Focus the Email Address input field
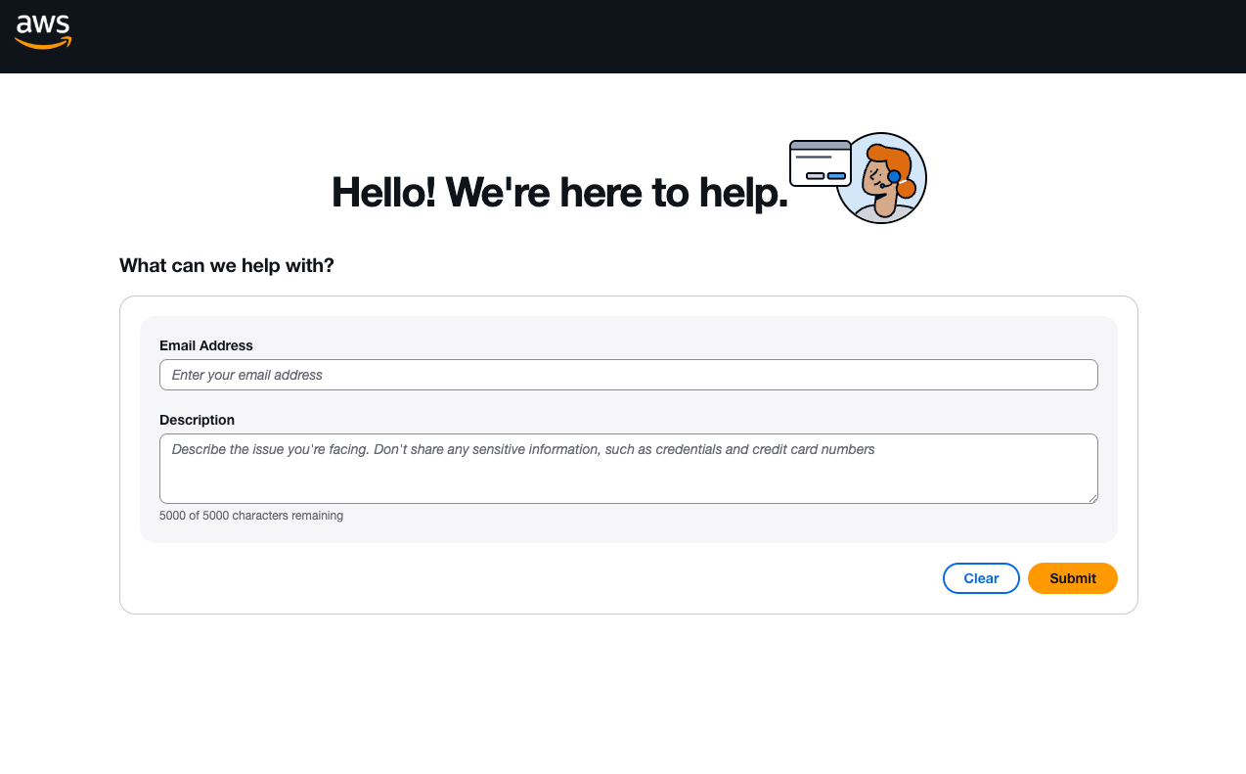Image resolution: width=1246 pixels, height=774 pixels. [x=628, y=375]
